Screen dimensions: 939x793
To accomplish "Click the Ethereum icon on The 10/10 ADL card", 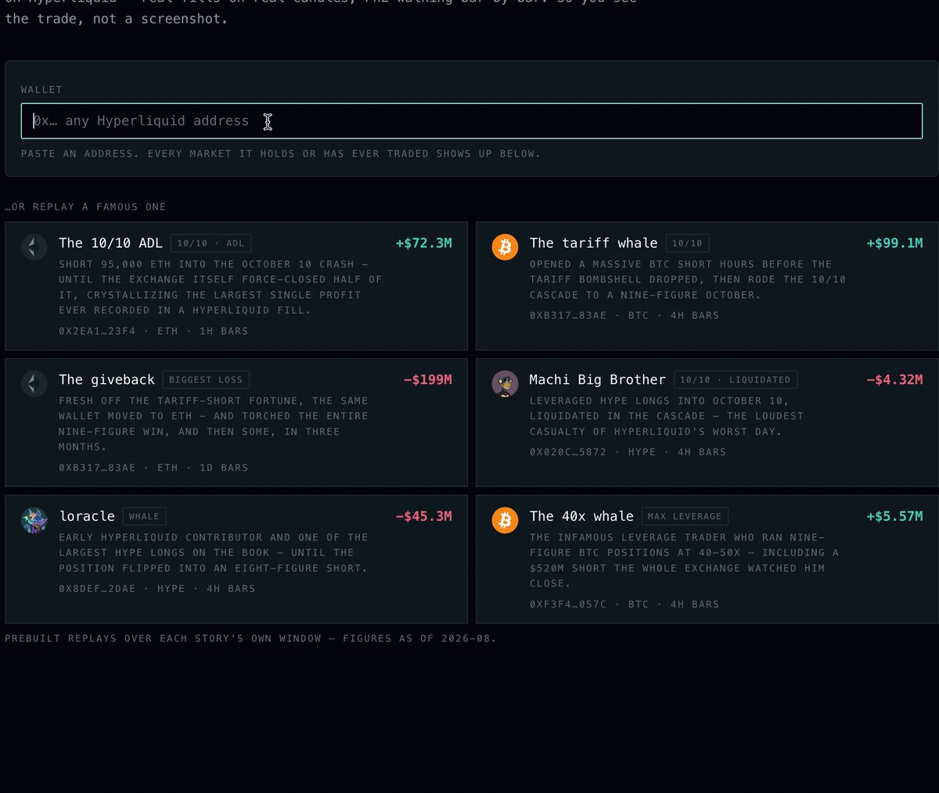I will click(34, 247).
